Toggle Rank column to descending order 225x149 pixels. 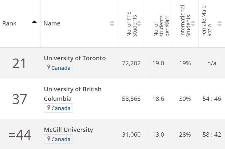click(34, 22)
